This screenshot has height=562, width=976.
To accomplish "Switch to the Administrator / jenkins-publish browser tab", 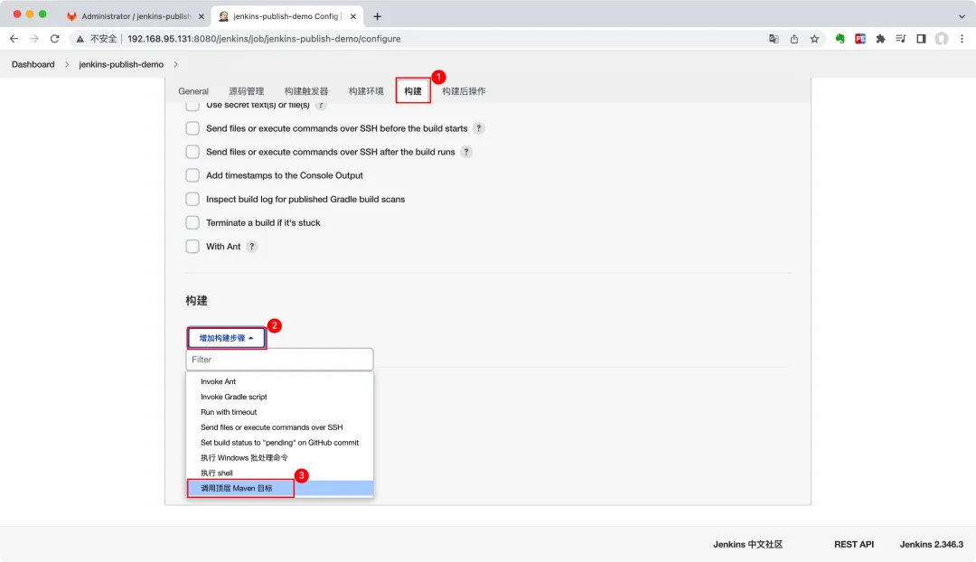I will pos(136,17).
